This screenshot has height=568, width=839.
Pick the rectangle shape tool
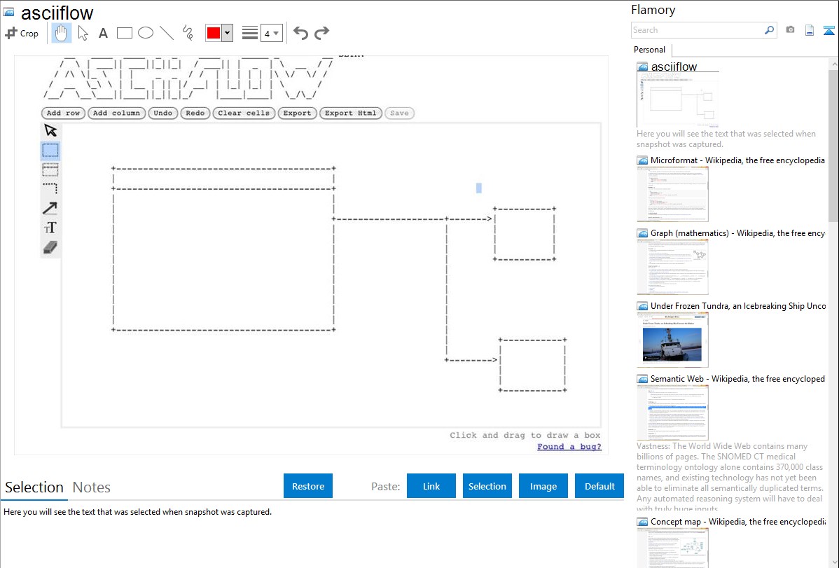click(x=125, y=33)
